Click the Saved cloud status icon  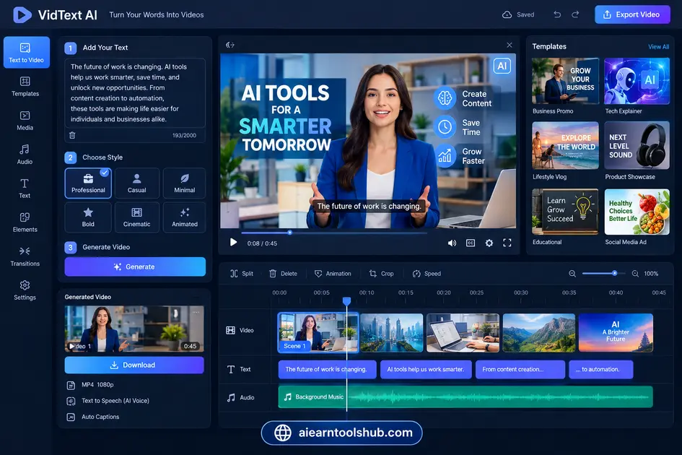click(507, 14)
